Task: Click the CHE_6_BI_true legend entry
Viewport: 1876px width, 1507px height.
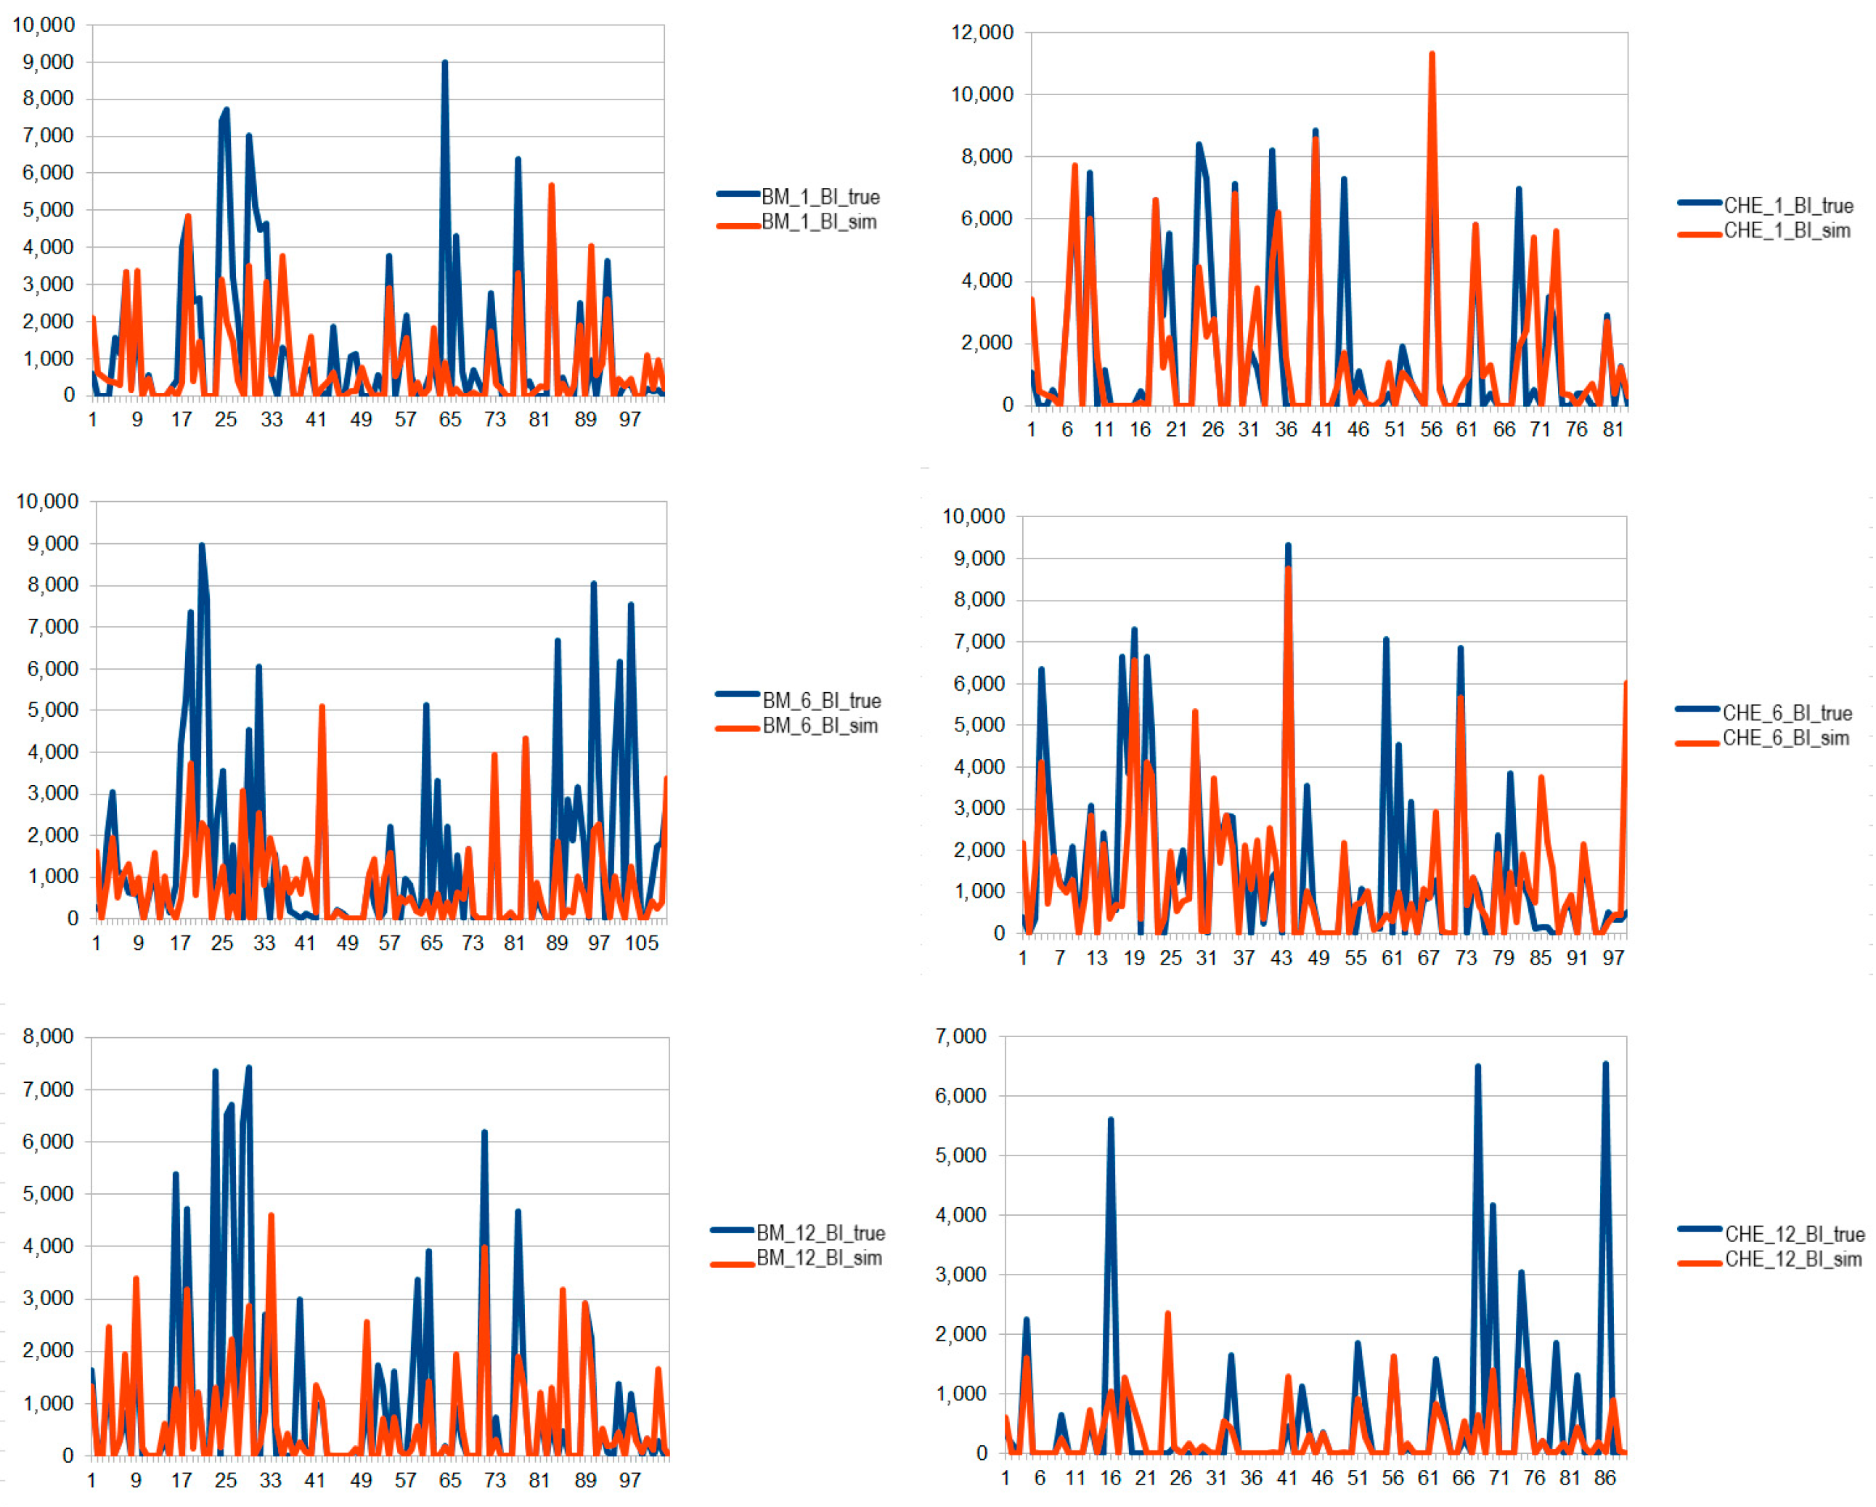Action: pos(1787,713)
